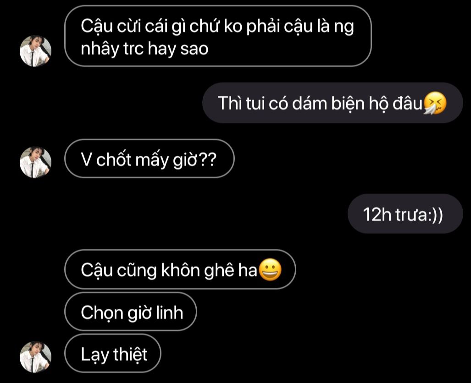Click the double question marks after "giờ"

click(208, 160)
